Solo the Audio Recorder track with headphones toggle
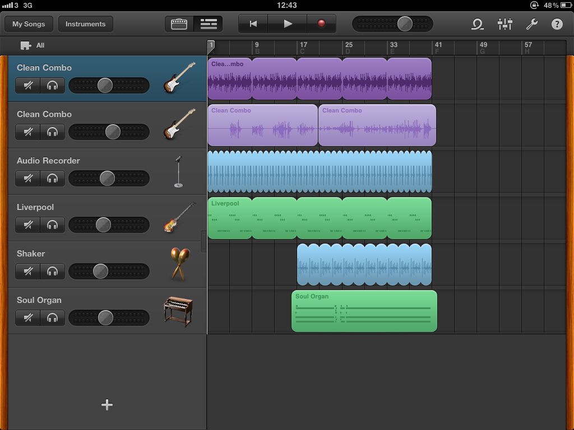 point(53,178)
